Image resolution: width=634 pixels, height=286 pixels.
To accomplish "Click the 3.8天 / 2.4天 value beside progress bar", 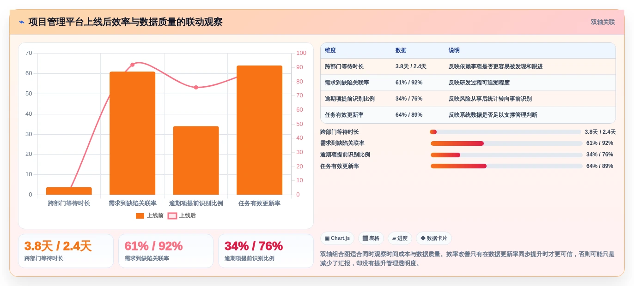I will tap(600, 132).
